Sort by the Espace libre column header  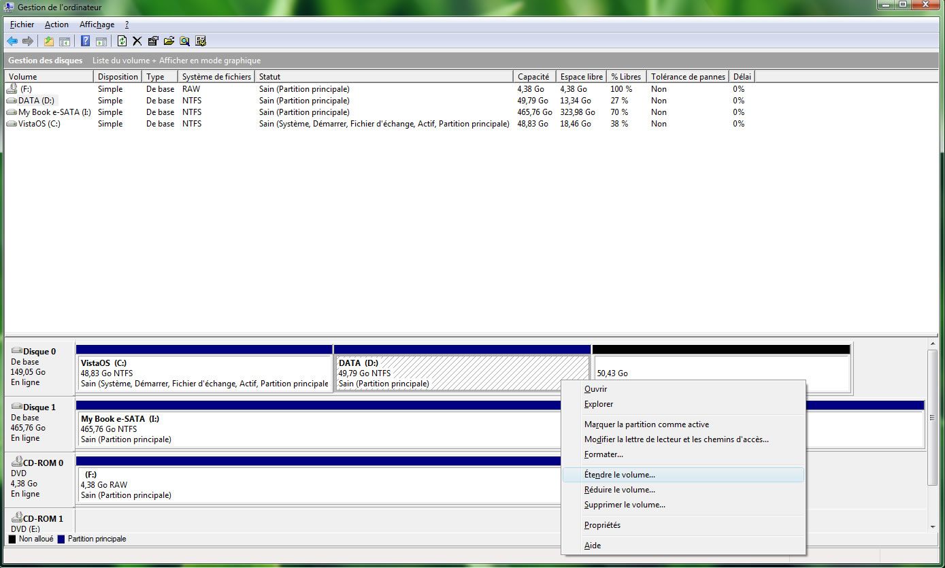click(x=582, y=77)
